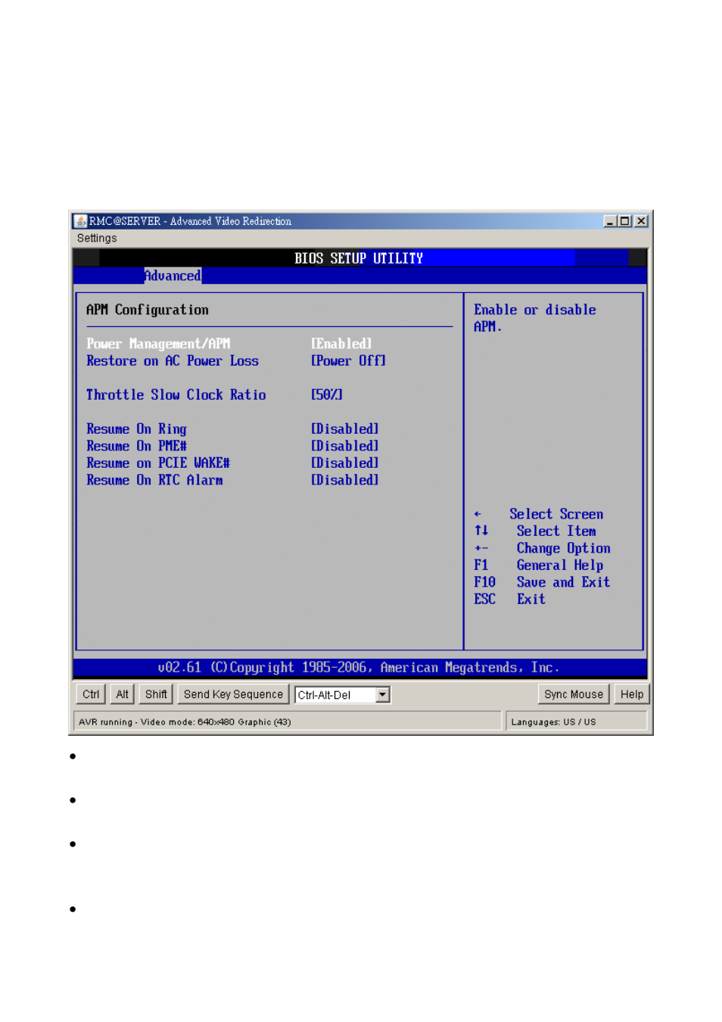
Task: Click Enable or disable APM description
Action: (x=535, y=318)
